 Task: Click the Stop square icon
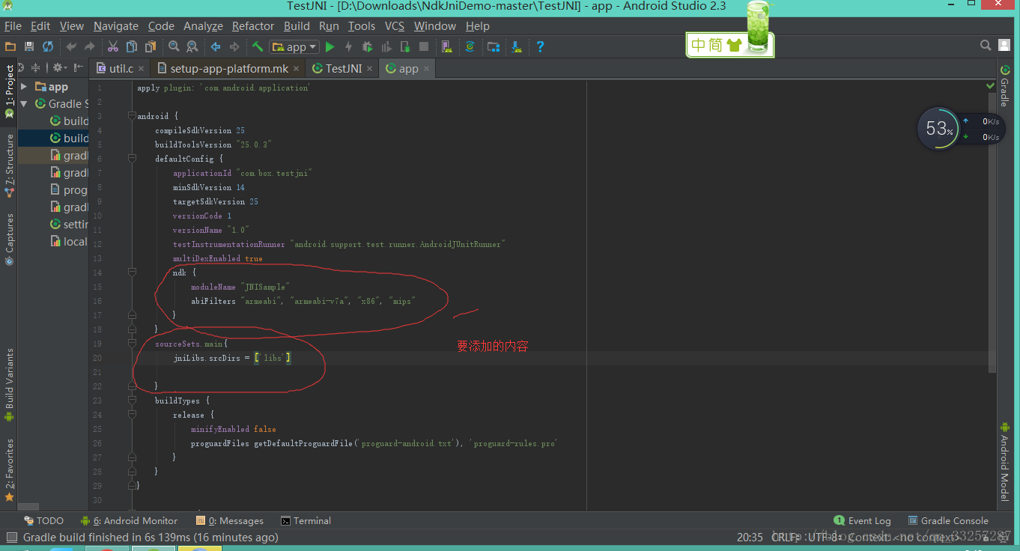[x=424, y=46]
